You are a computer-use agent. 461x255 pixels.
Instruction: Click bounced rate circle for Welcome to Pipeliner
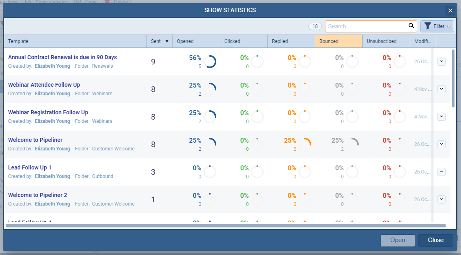click(352, 144)
